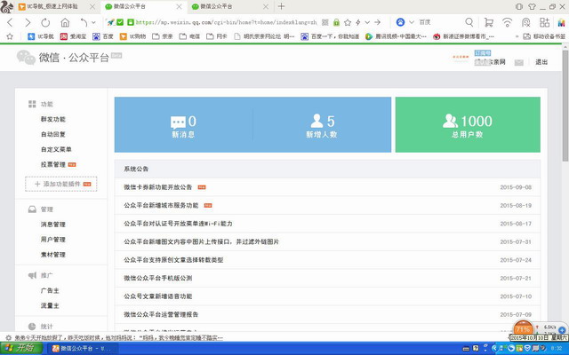
Task: Open 素材管理 in sidebar
Action: [x=53, y=255]
